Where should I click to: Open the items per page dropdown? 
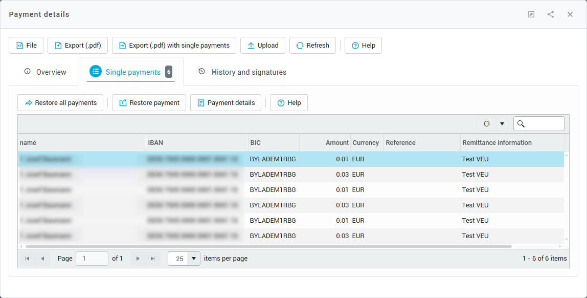pos(194,259)
